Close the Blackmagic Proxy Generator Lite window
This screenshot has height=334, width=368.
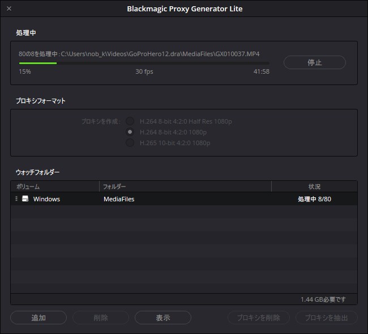9,9
